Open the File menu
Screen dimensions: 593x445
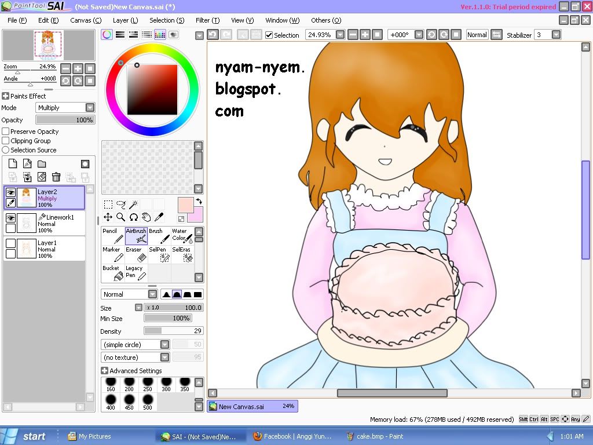coord(17,20)
